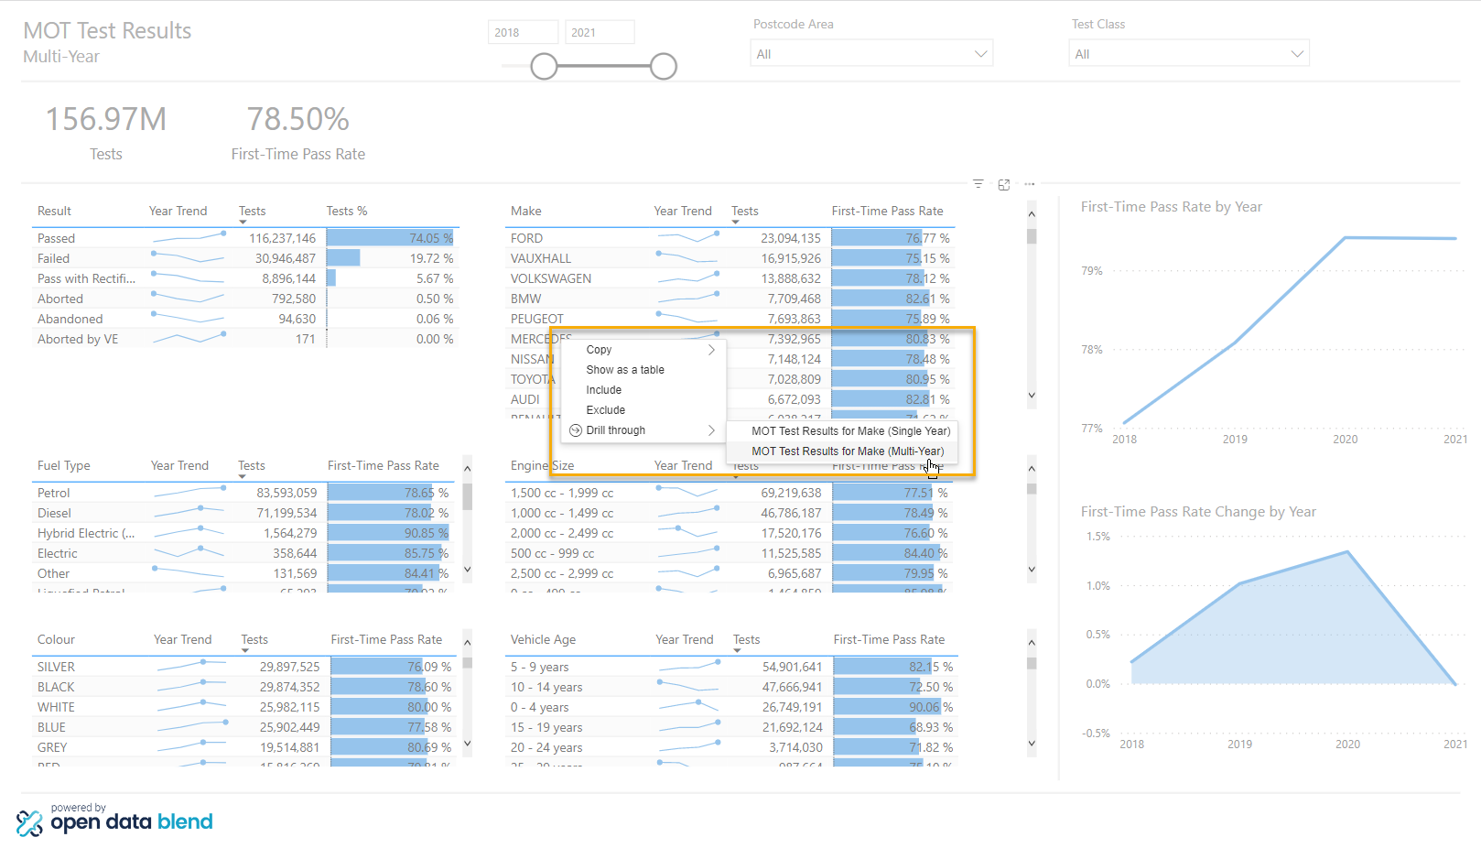Select FORD in the Make table

[x=730, y=238]
